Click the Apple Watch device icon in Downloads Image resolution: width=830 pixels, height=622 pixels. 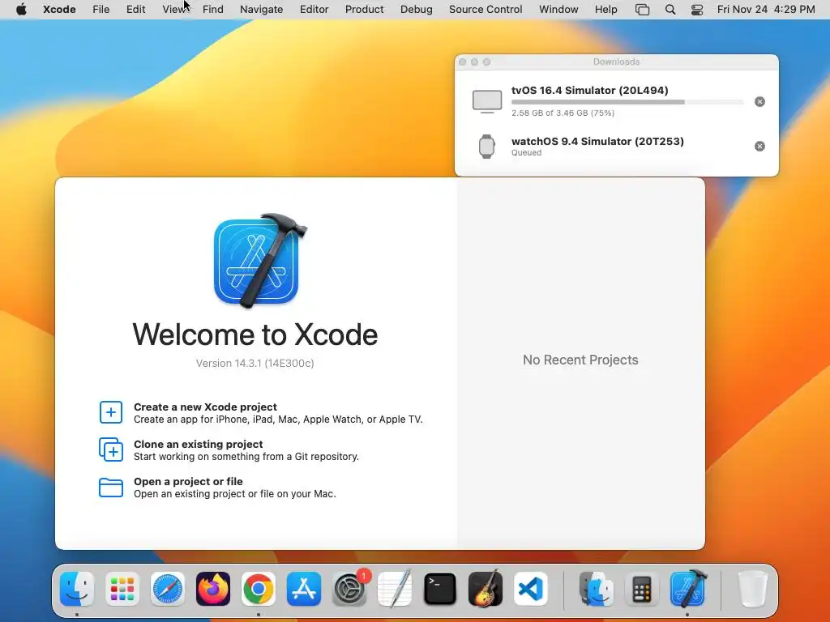click(487, 147)
